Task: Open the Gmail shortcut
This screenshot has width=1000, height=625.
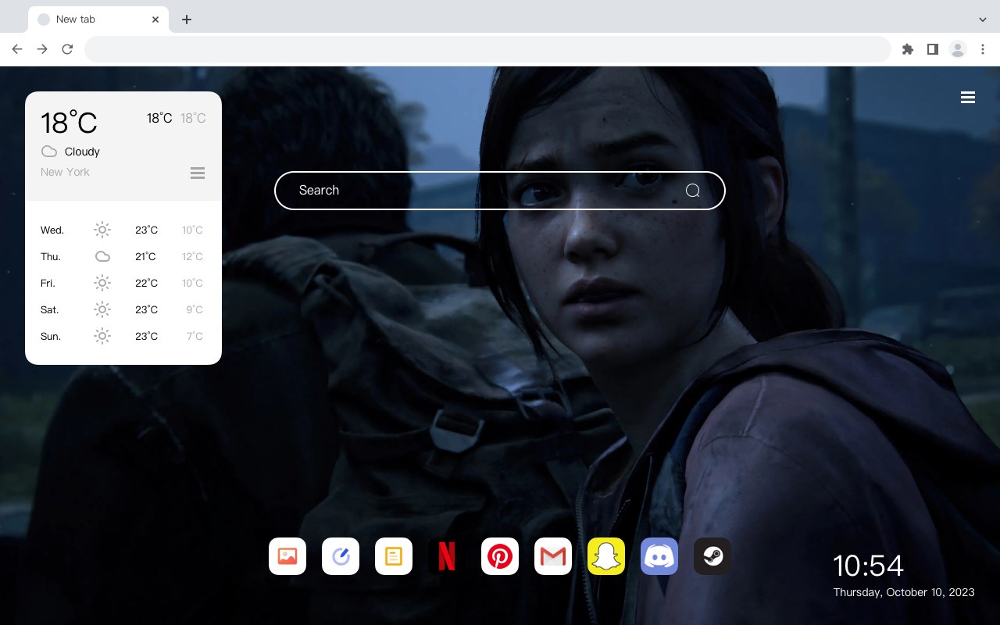Action: 553,556
